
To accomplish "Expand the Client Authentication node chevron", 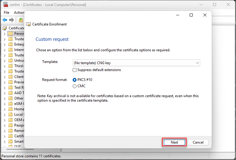I will point(4,77).
